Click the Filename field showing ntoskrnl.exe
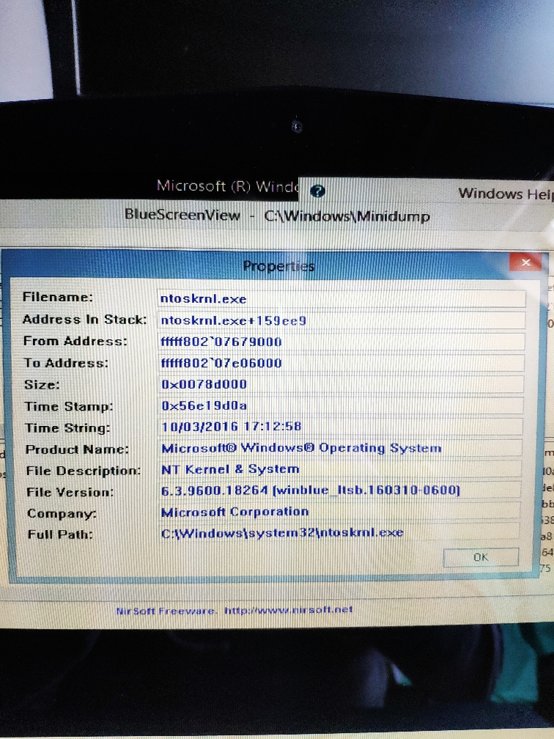 [341, 299]
